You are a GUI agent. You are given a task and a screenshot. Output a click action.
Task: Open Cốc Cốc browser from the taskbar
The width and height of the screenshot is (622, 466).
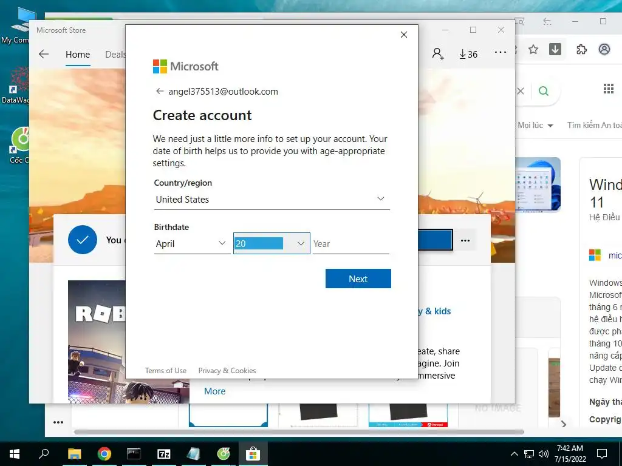tap(224, 454)
